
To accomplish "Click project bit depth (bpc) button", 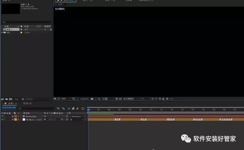I will tap(17, 99).
